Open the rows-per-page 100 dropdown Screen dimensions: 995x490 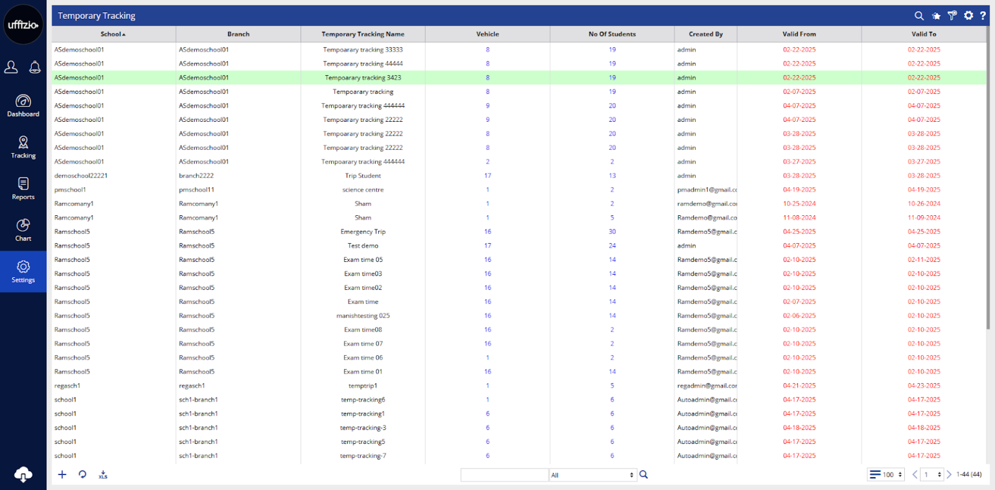coord(886,475)
